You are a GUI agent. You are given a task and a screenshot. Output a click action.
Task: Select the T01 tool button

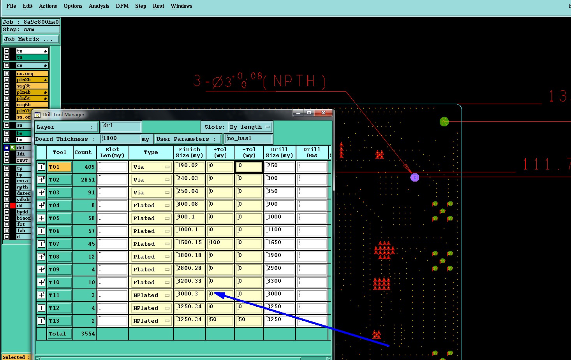(x=60, y=167)
